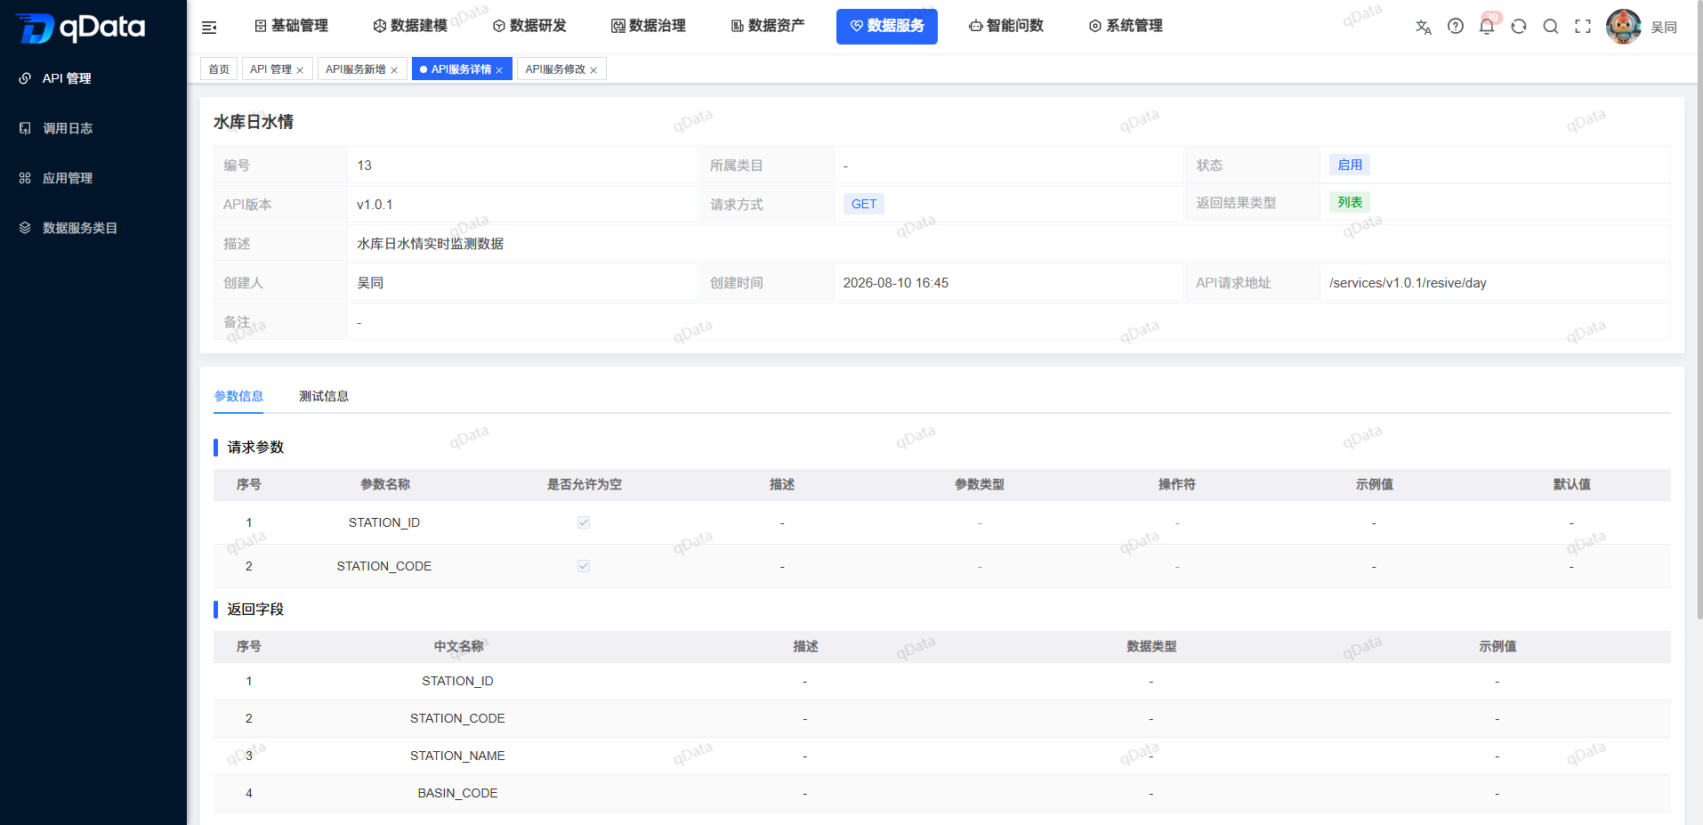The image size is (1703, 825).
Task: Click description 水库日水情实时监测数据
Action: coord(431,244)
